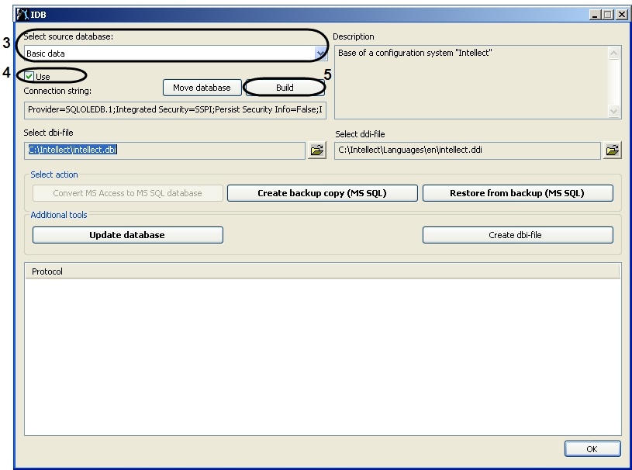The width and height of the screenshot is (632, 470).
Task: Click the Create dbi-file button
Action: click(x=517, y=235)
